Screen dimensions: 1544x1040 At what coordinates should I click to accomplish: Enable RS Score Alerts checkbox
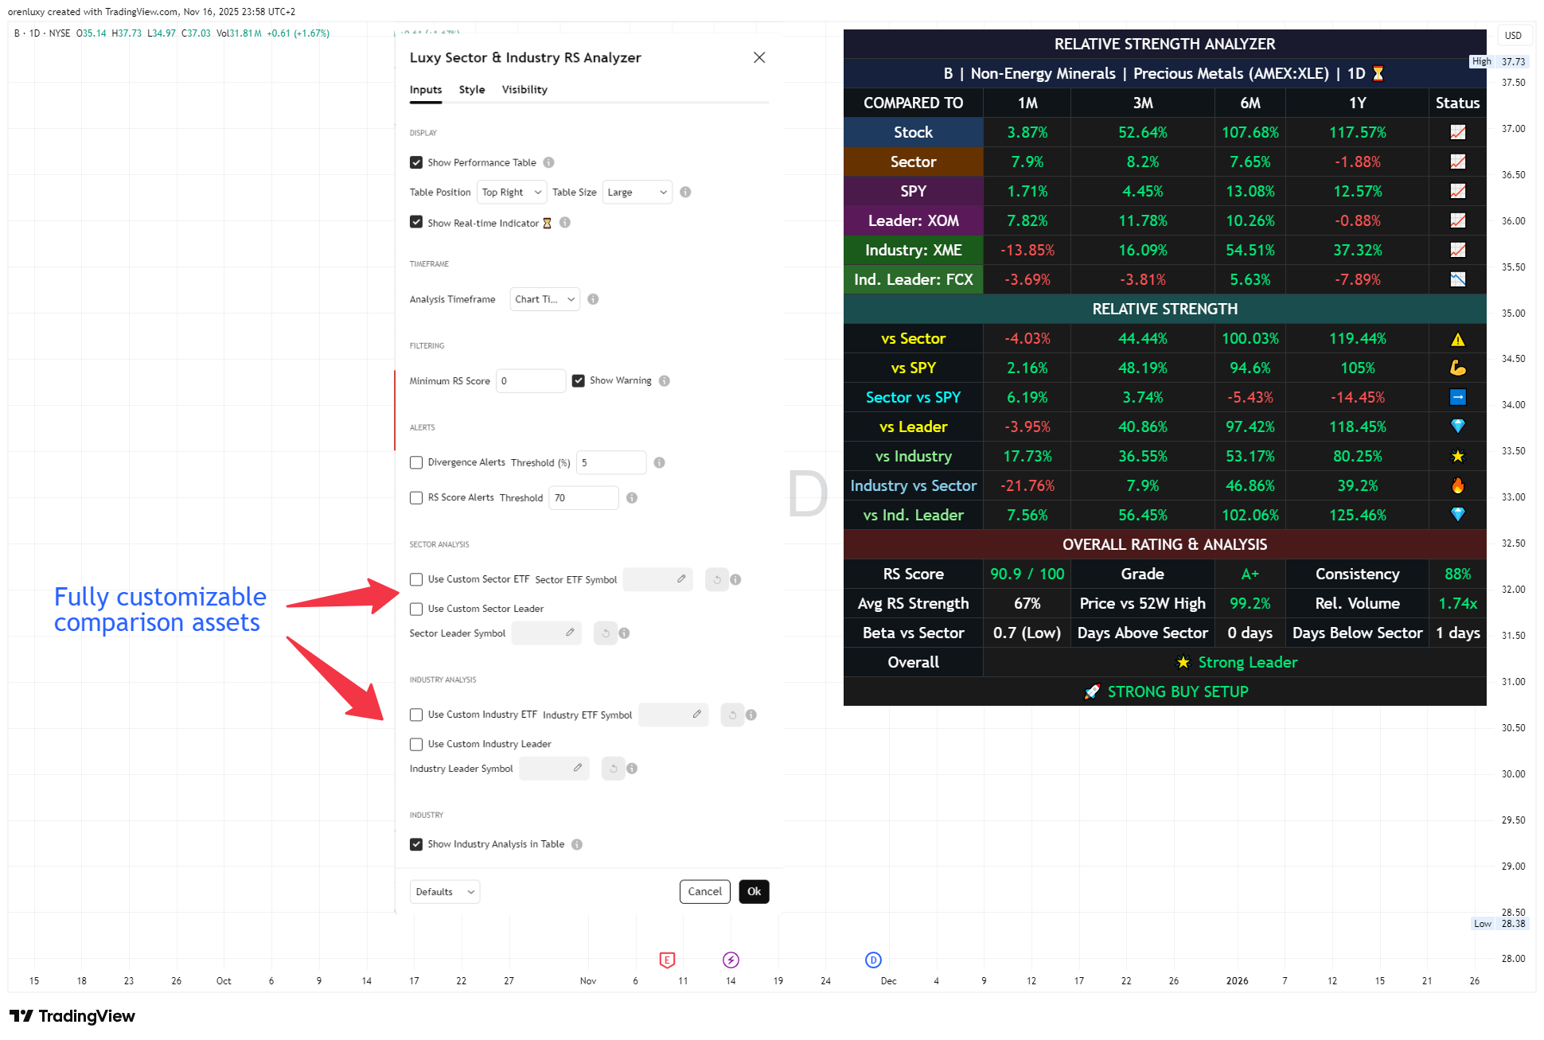pyautogui.click(x=416, y=497)
